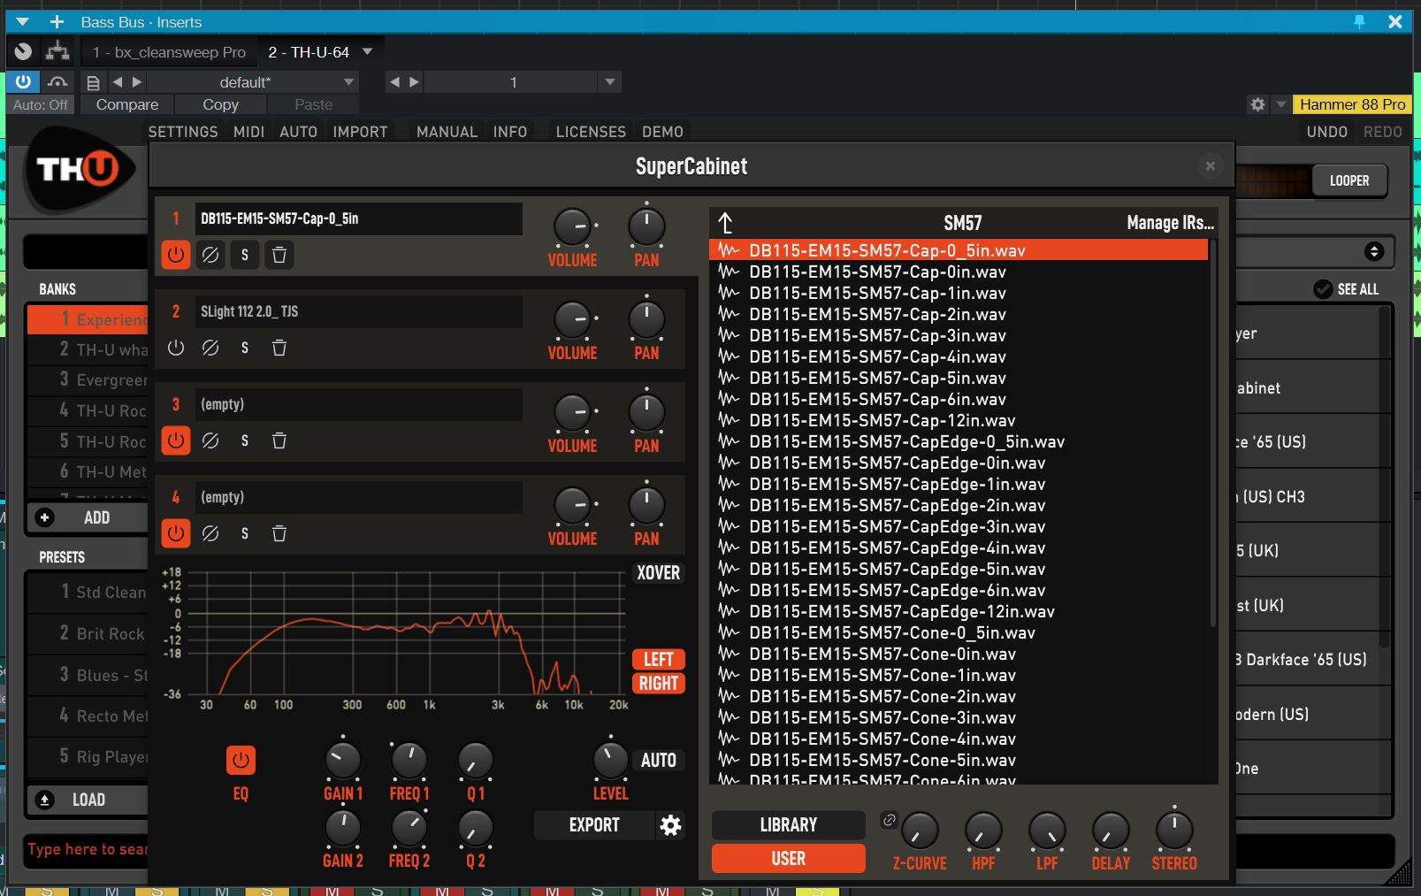
Task: Solo the slot 2 SLight 112 cabinet
Action: click(245, 348)
